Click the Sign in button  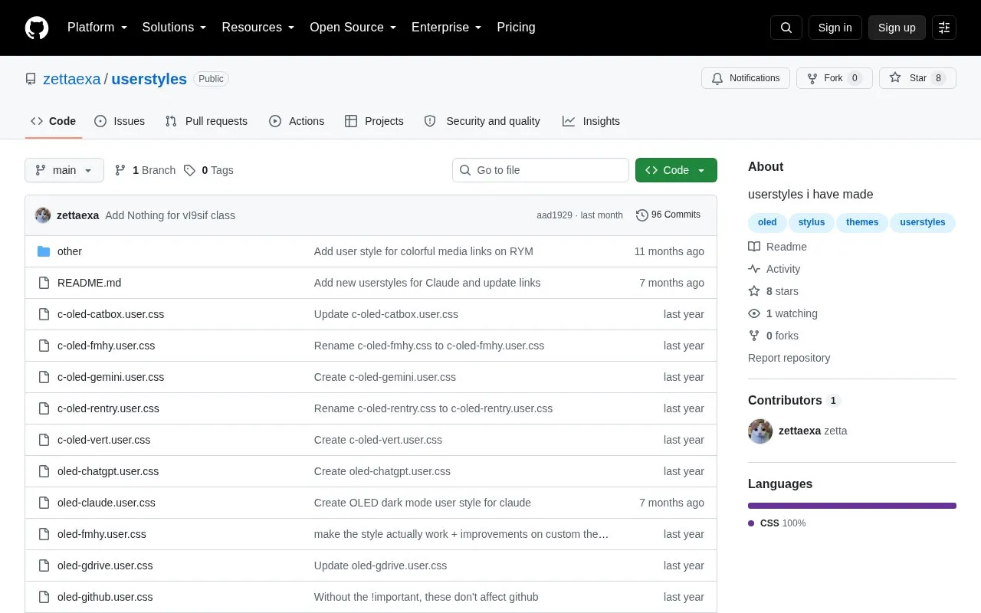click(835, 28)
